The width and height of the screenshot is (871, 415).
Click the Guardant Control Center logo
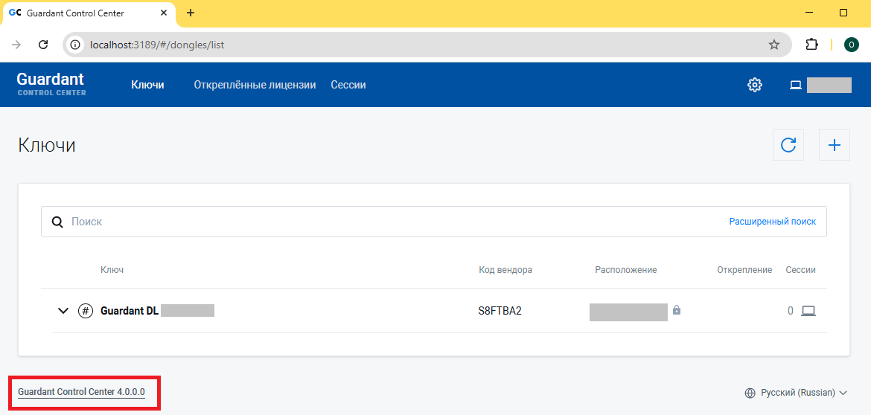51,84
